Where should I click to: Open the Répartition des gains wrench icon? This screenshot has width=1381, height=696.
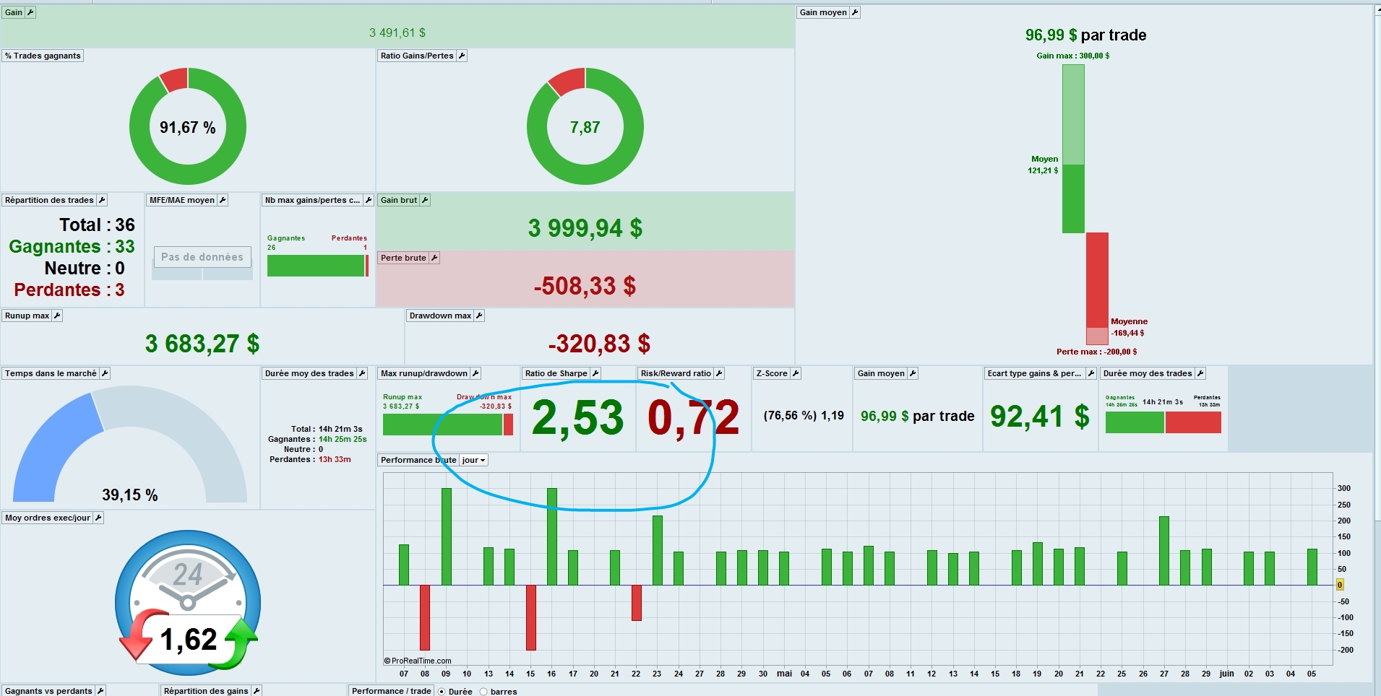(257, 691)
